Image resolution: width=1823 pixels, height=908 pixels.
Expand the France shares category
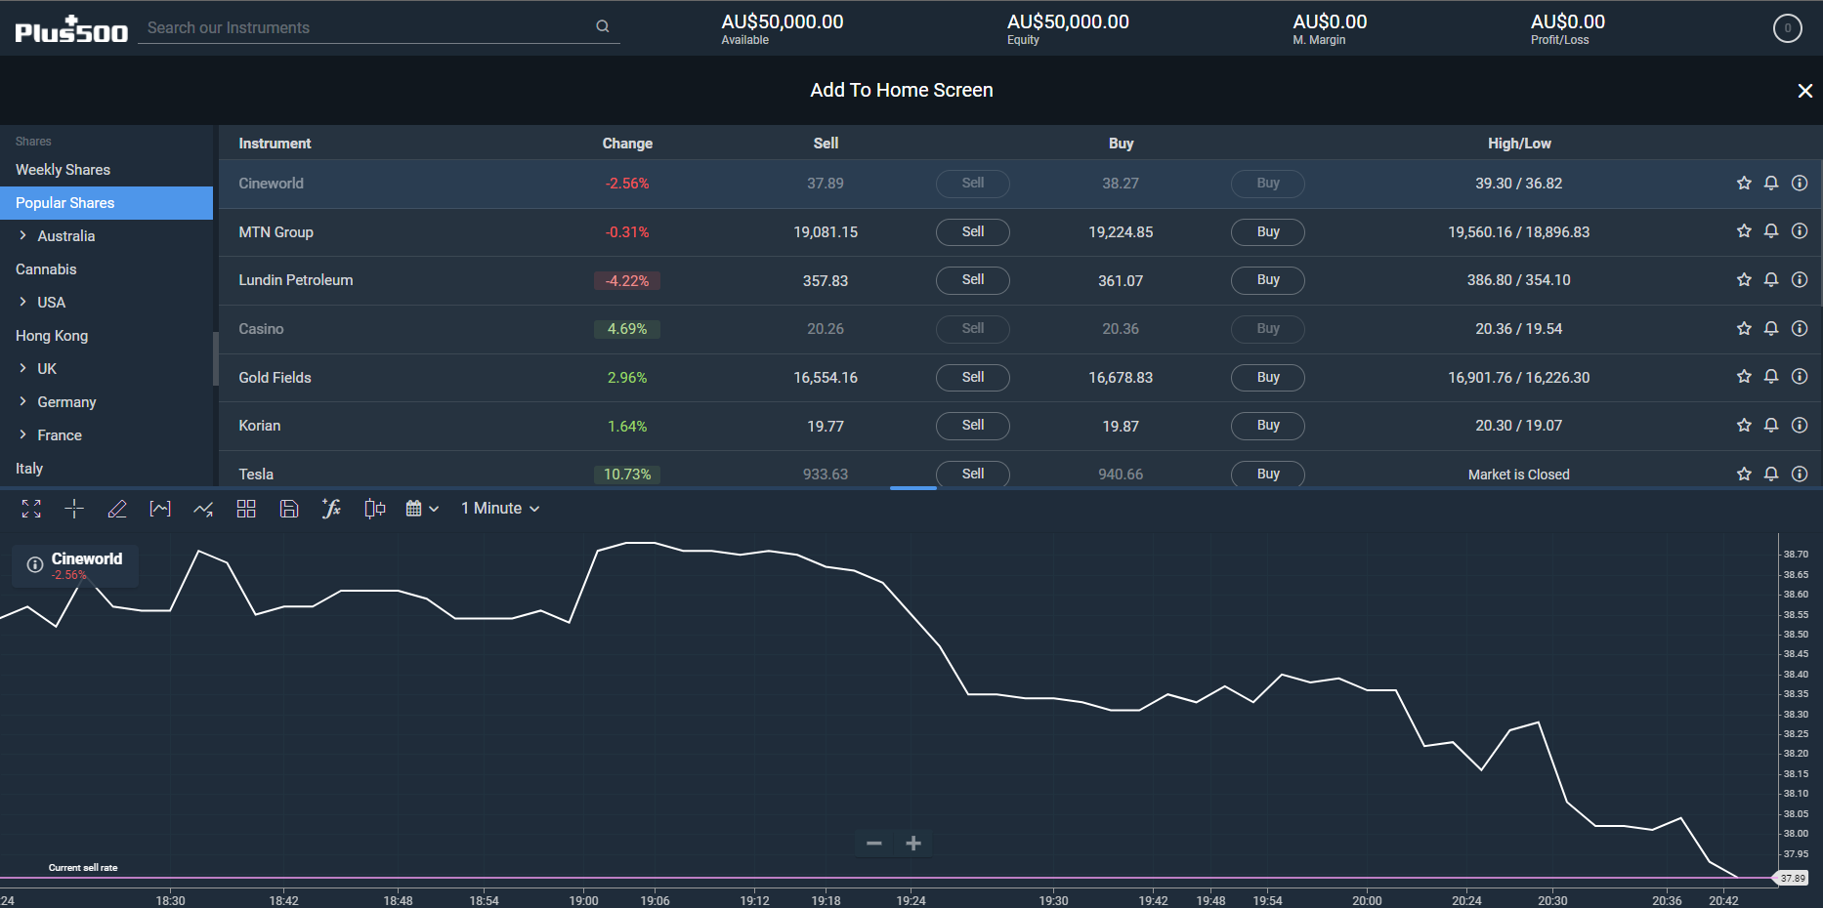22,435
